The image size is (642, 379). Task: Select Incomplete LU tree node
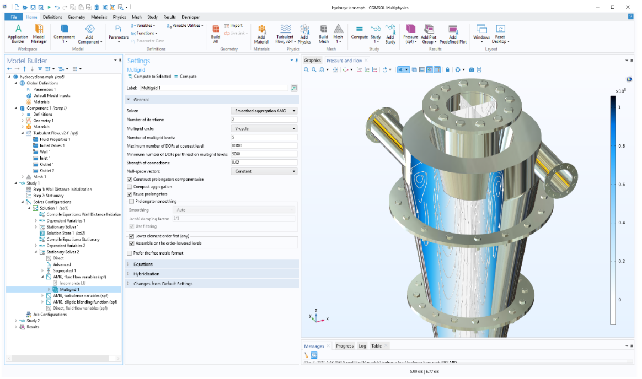72,283
